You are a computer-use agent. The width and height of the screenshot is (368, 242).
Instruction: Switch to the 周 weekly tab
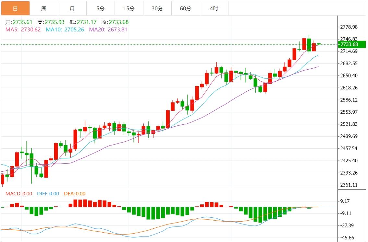point(43,8)
